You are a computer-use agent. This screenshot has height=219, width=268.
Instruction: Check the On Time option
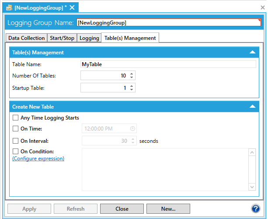point(16,129)
